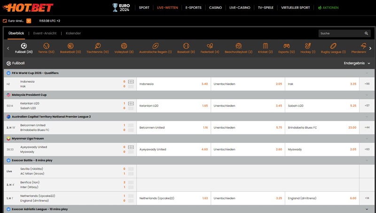Collapse Malaysia President Cup section
Image resolution: width=376 pixels, height=213 pixels.
point(367,95)
